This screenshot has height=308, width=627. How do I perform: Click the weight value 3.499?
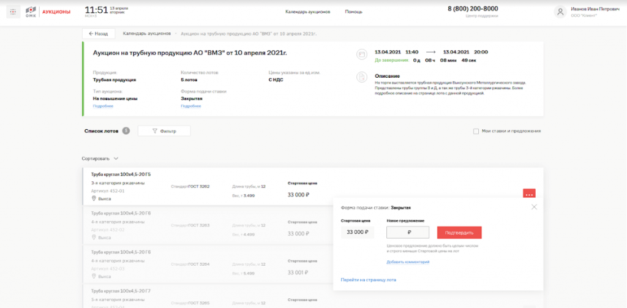click(249, 195)
